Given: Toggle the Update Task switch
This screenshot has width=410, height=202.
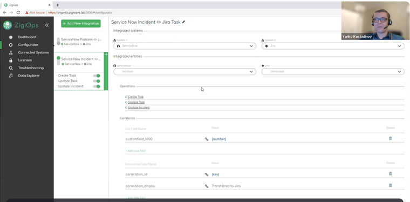Looking at the screenshot, I should (97, 81).
